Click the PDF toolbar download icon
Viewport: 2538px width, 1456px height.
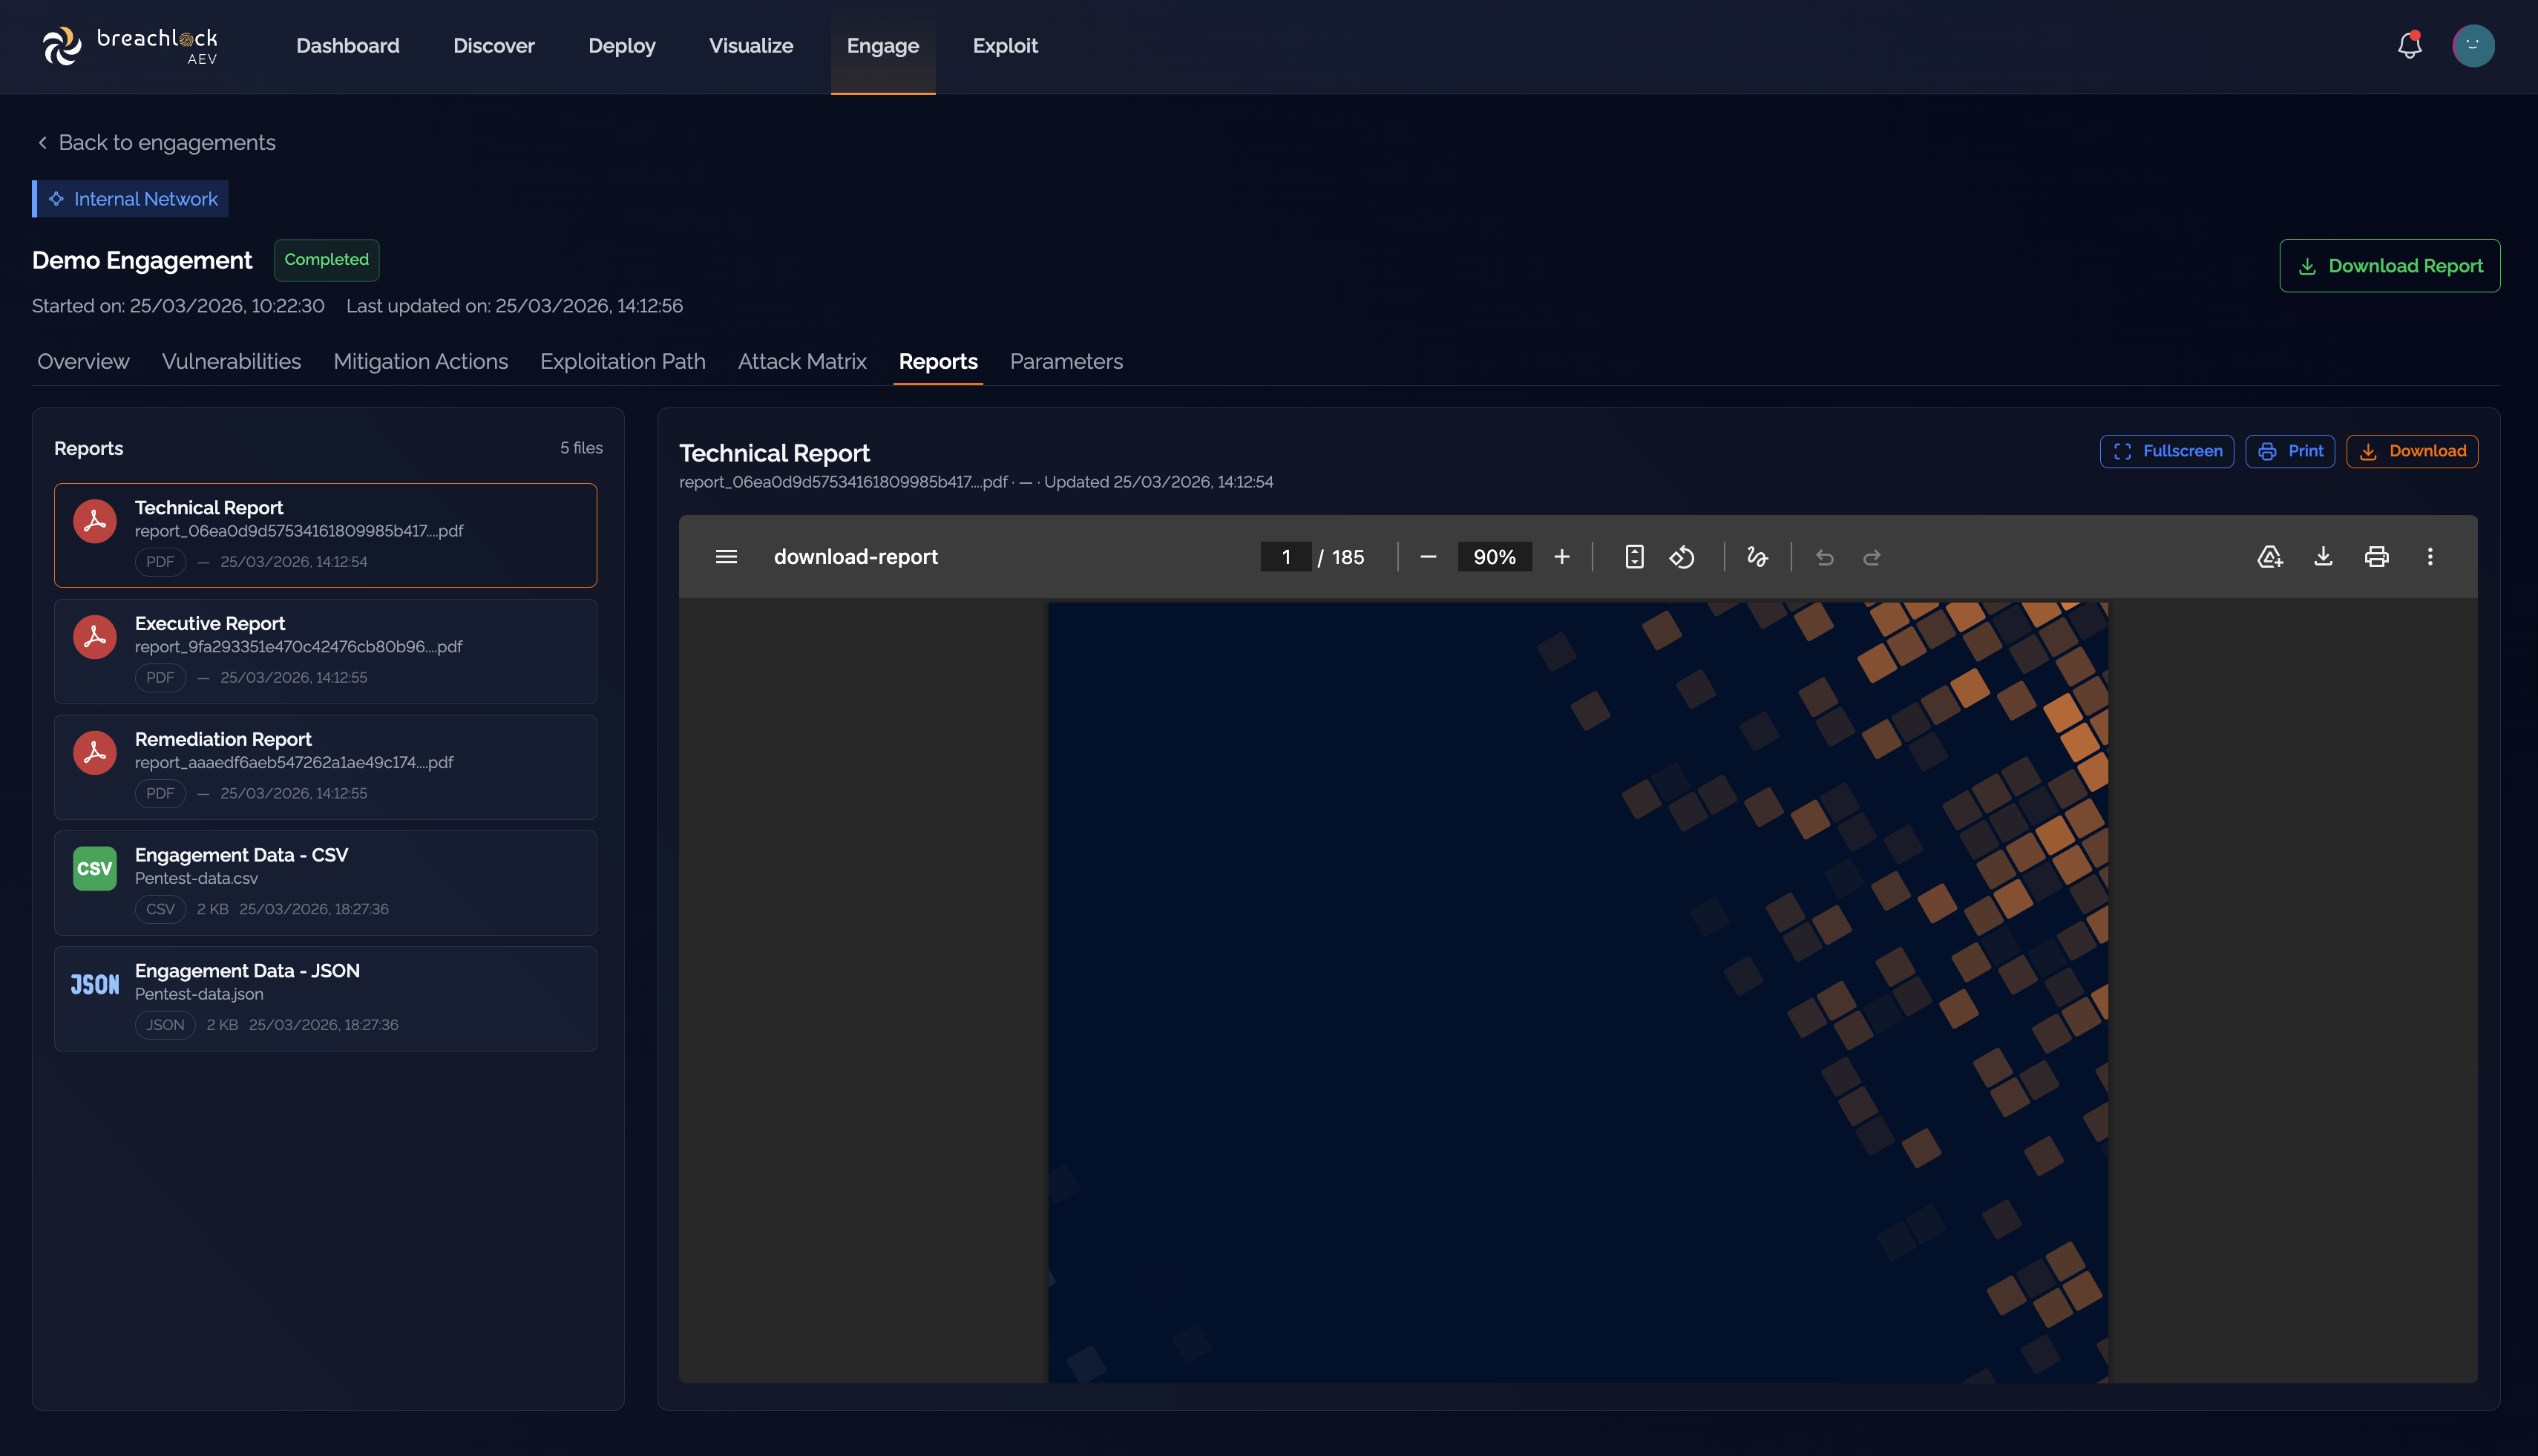tap(2323, 557)
